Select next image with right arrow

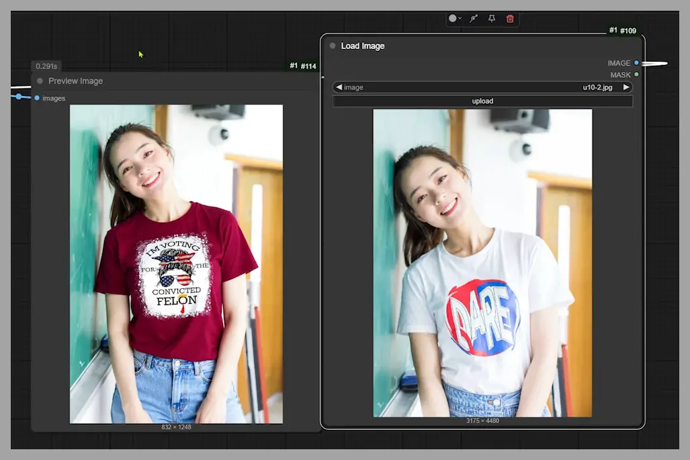click(x=626, y=87)
